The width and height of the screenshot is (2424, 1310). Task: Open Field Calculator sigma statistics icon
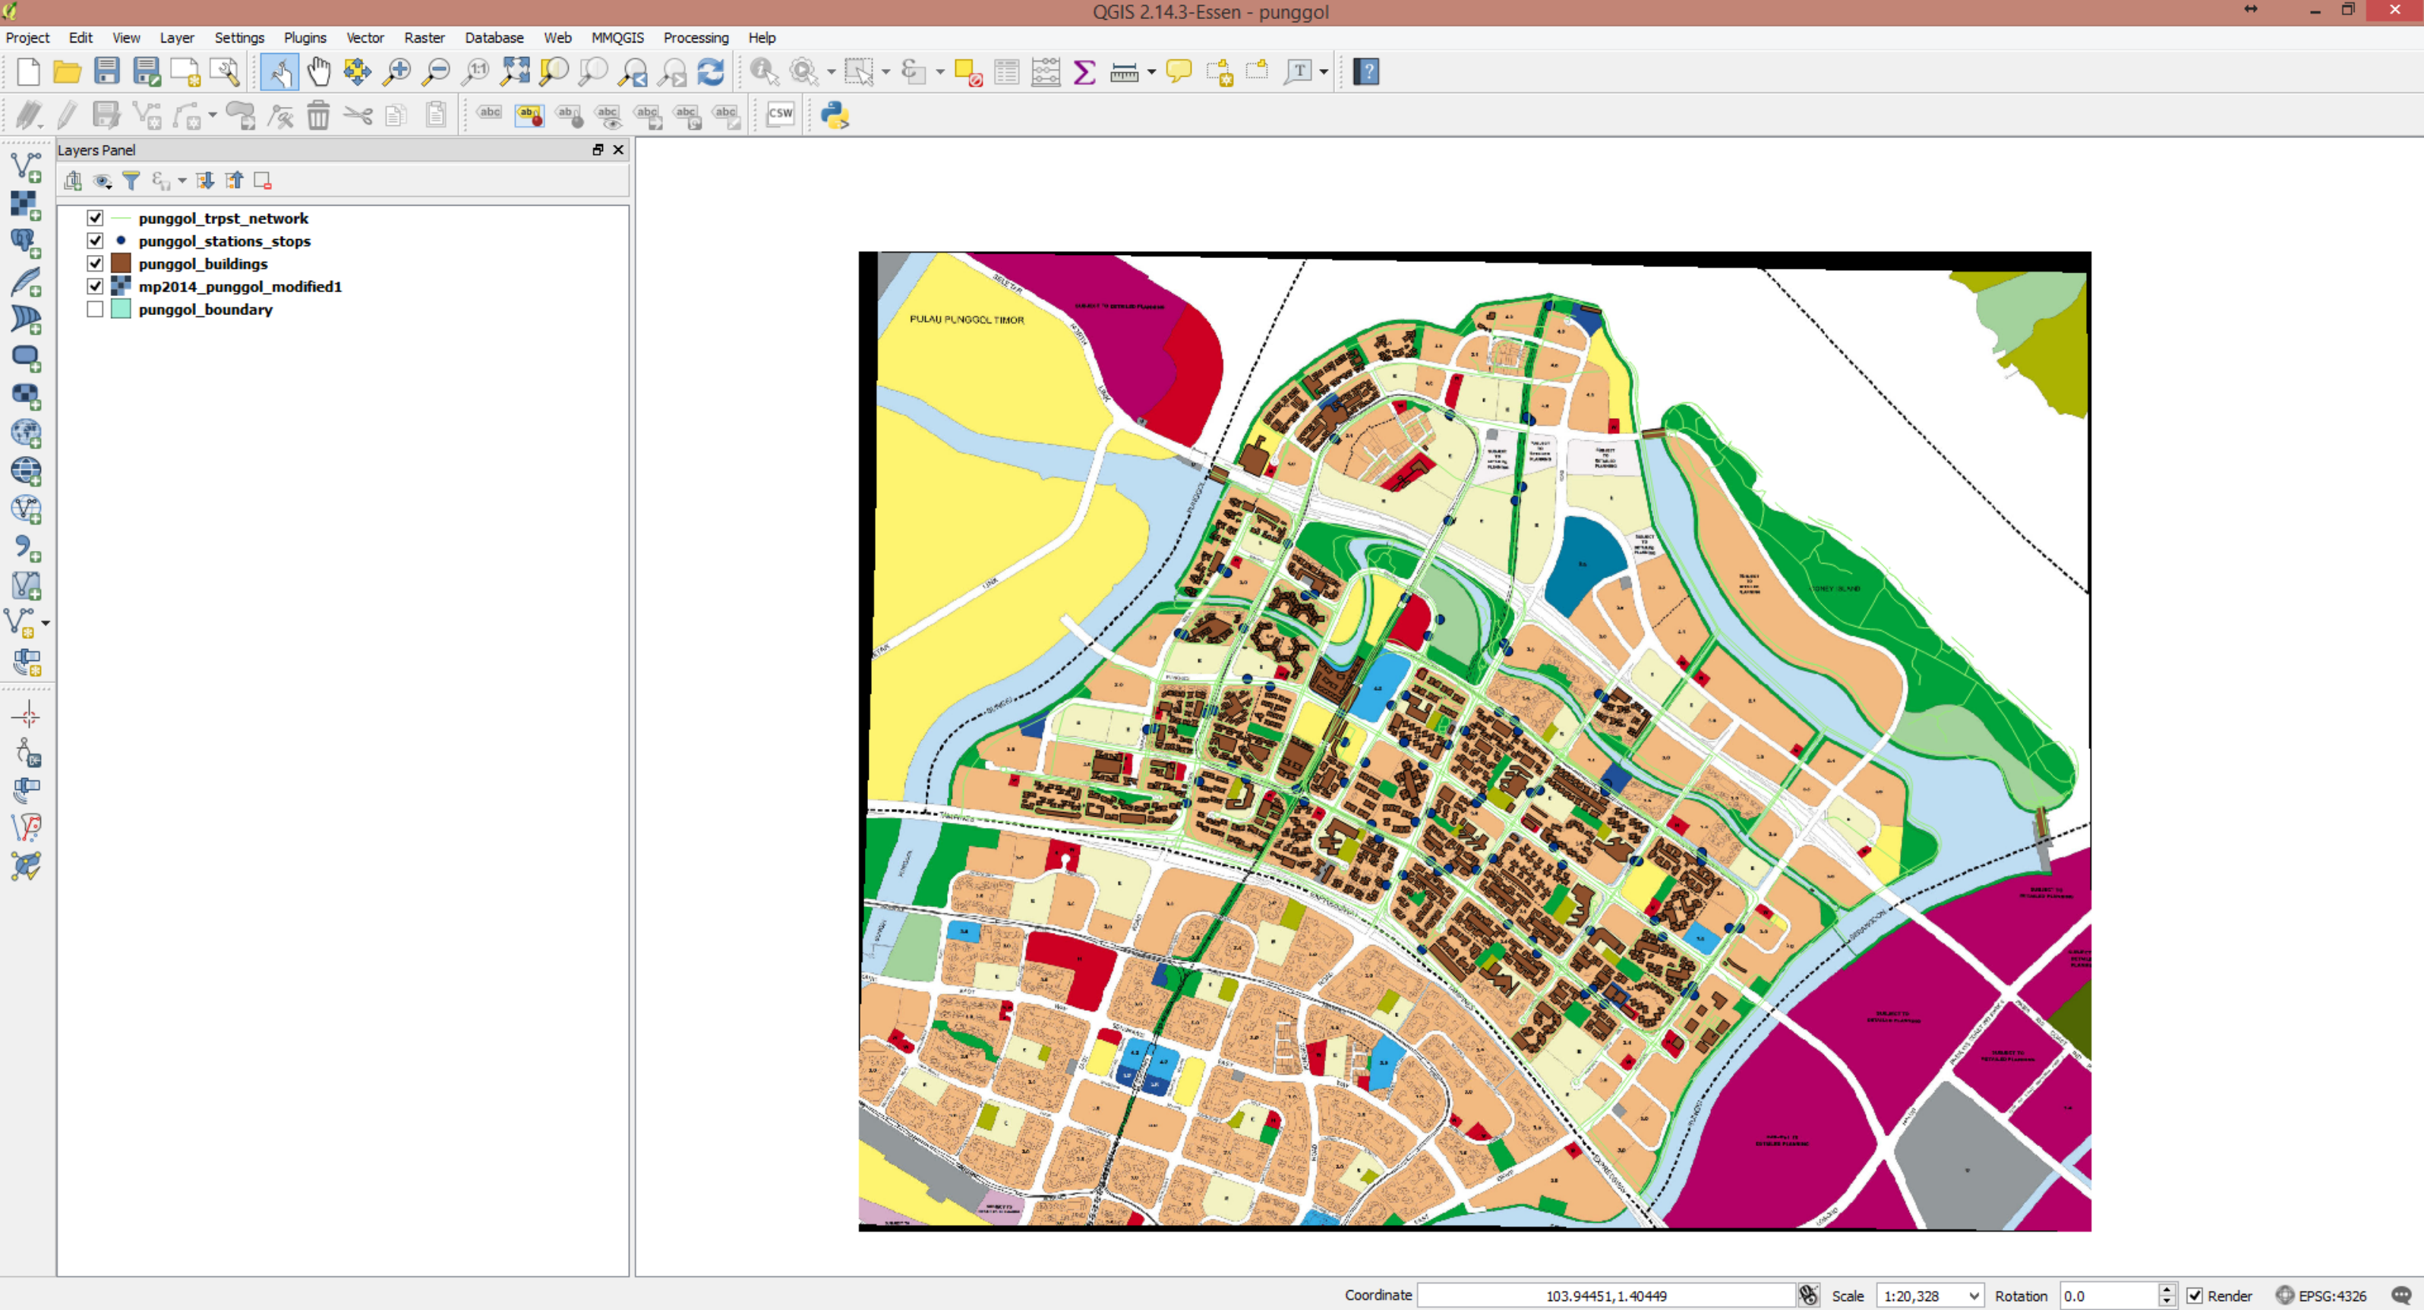[x=1084, y=71]
